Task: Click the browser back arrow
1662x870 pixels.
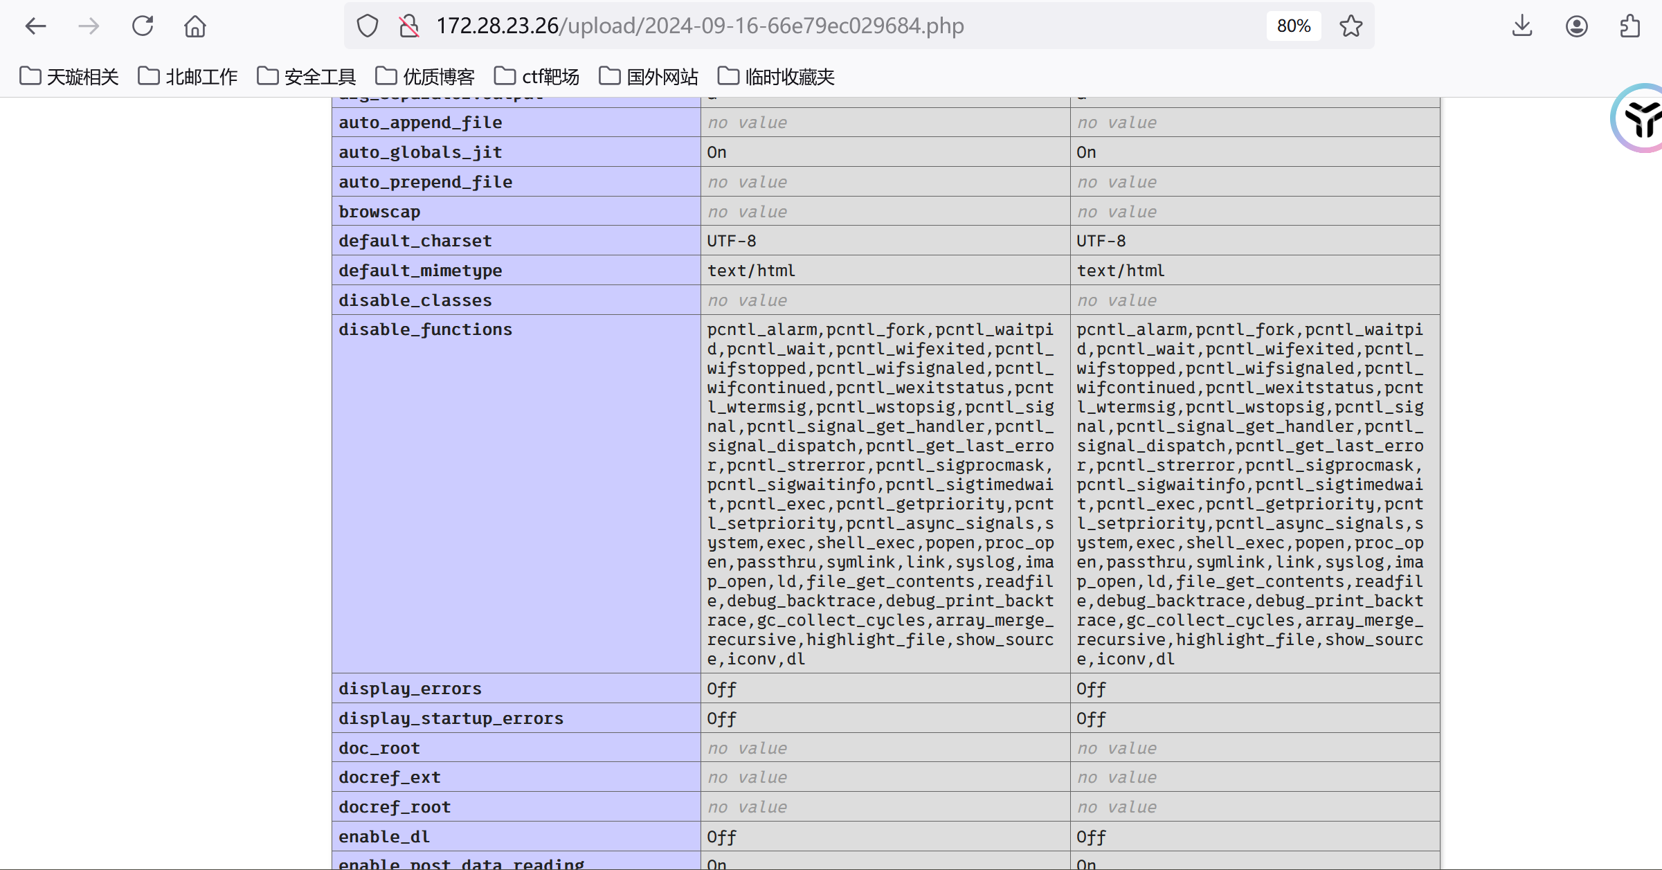Action: (x=35, y=26)
